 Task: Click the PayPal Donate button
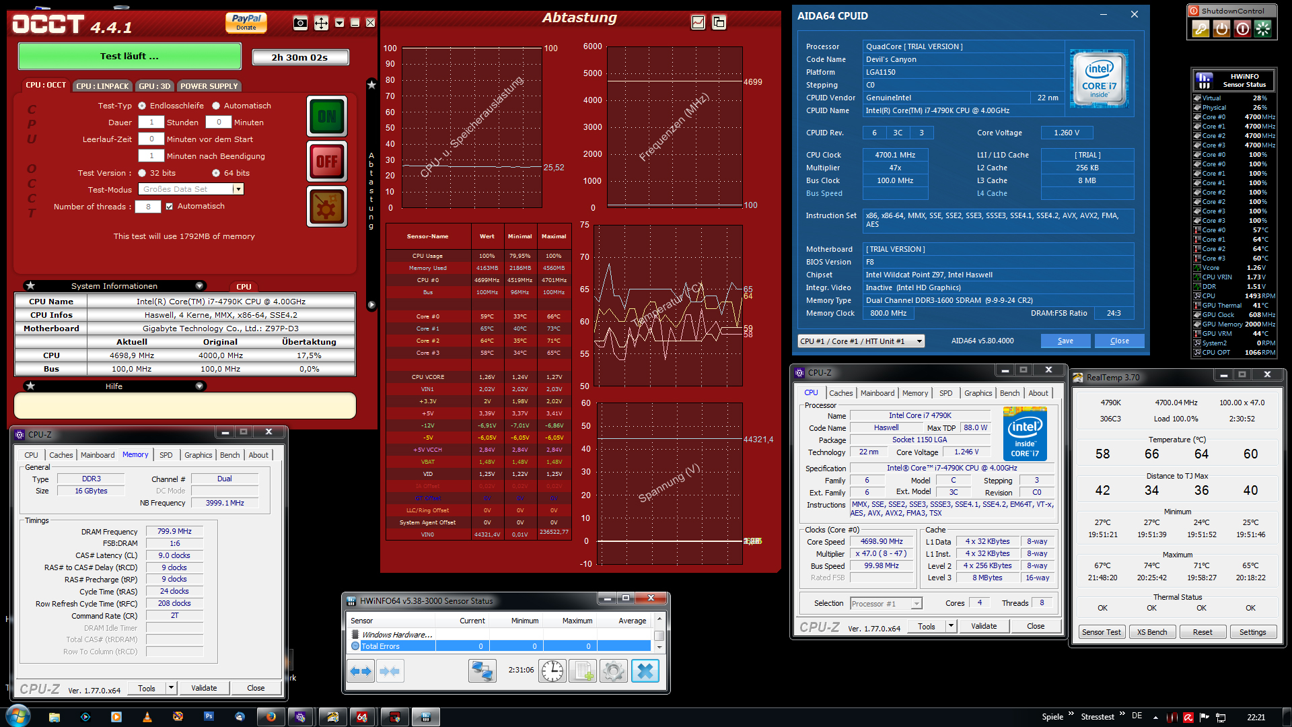[246, 22]
